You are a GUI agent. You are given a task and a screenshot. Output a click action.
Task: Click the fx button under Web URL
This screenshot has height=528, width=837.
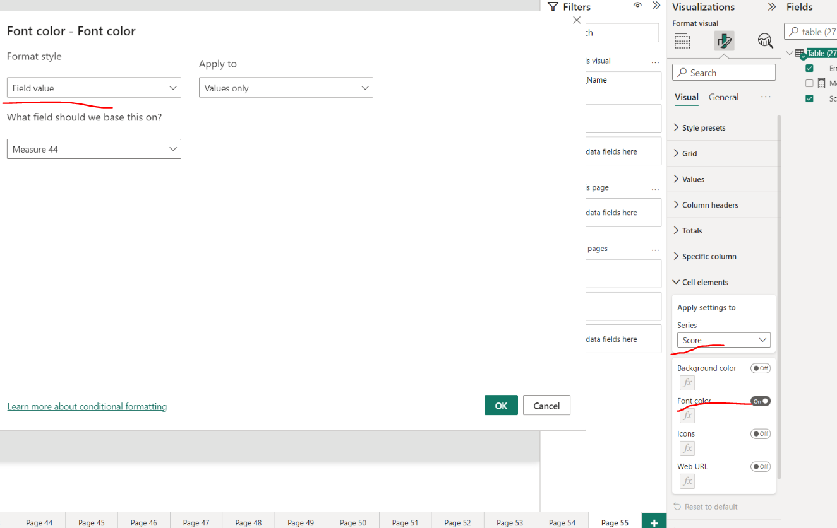pyautogui.click(x=687, y=481)
